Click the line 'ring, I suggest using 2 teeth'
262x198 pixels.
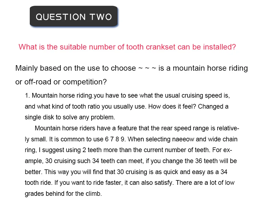point(128,150)
